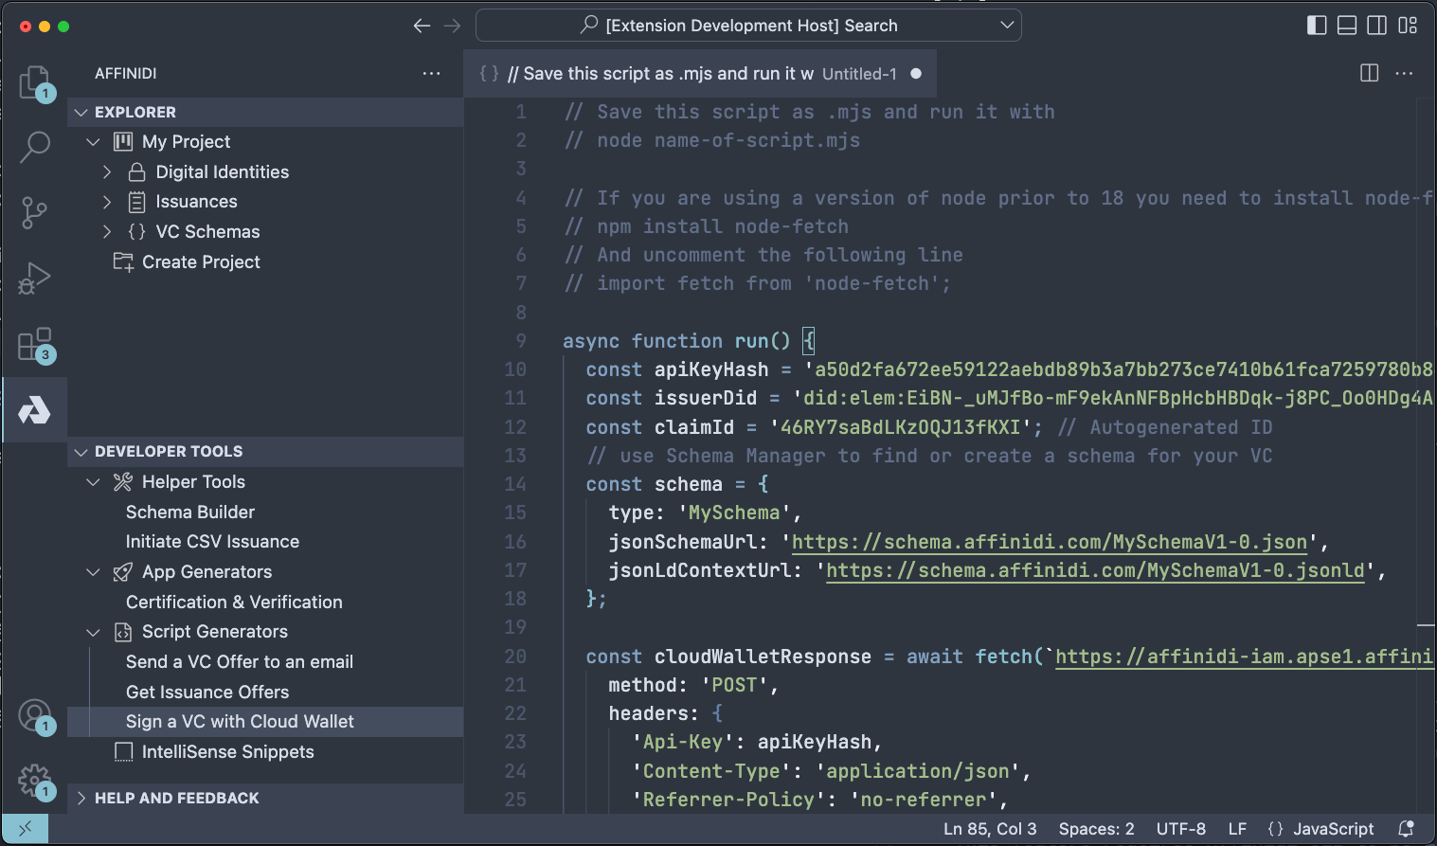Click the Create Project folder icon
Screen dimensions: 1437x846
[123, 262]
